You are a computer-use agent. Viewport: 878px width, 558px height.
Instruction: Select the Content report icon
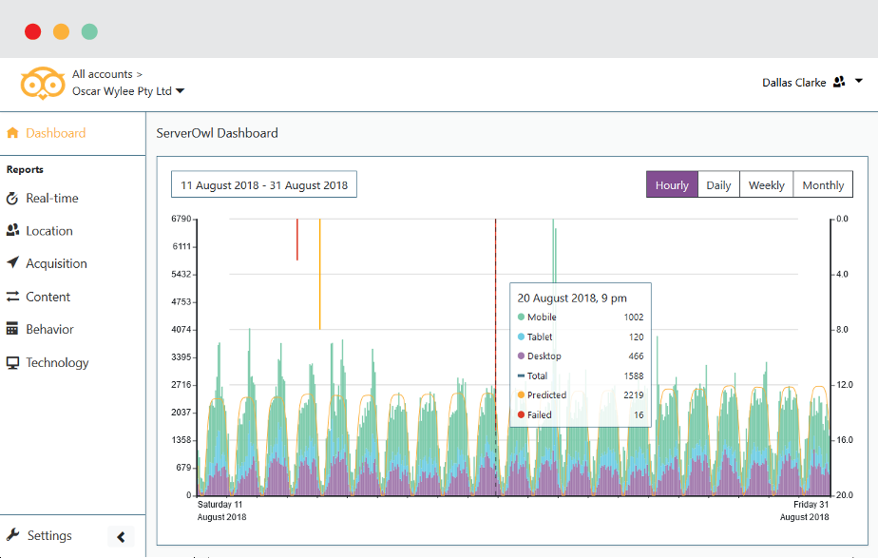[13, 296]
